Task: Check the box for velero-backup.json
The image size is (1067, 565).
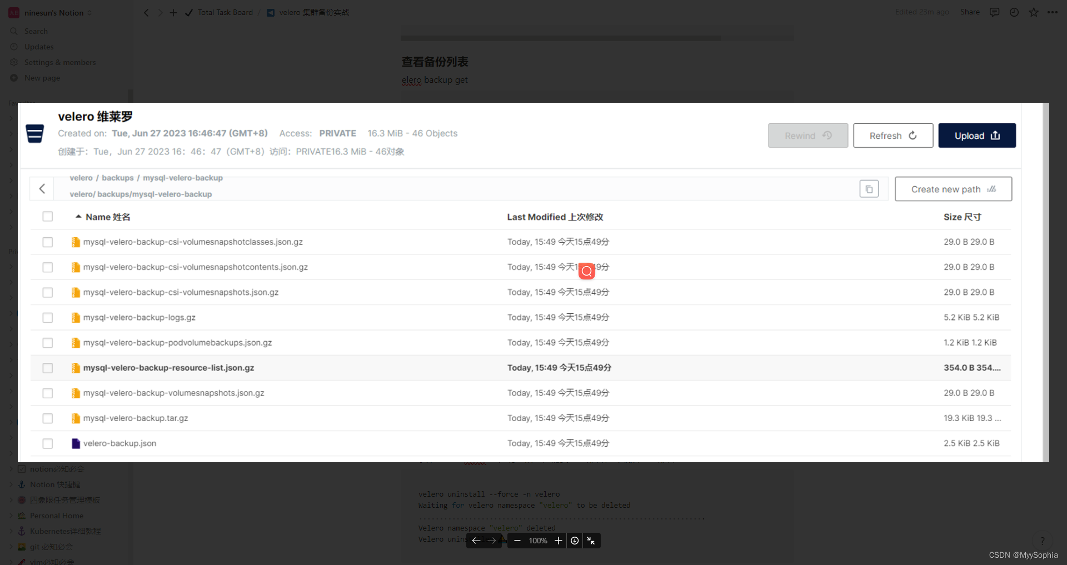Action: pos(48,443)
